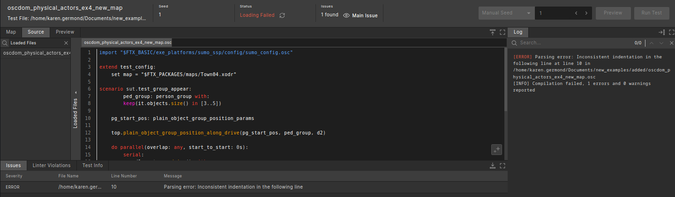Maximize the Log panel
The width and height of the screenshot is (675, 197).
[x=671, y=32]
